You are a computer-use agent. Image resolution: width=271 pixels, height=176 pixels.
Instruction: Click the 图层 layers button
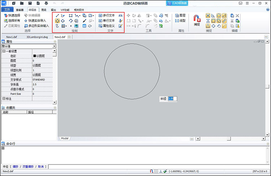180,16
